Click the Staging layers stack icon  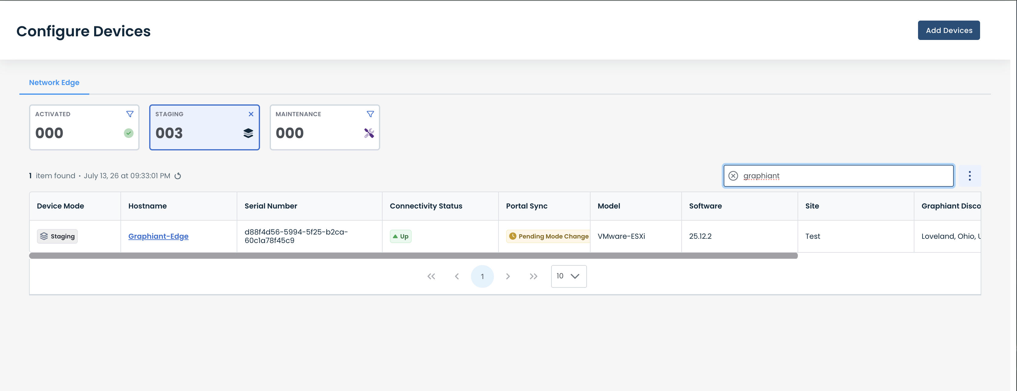pos(248,133)
